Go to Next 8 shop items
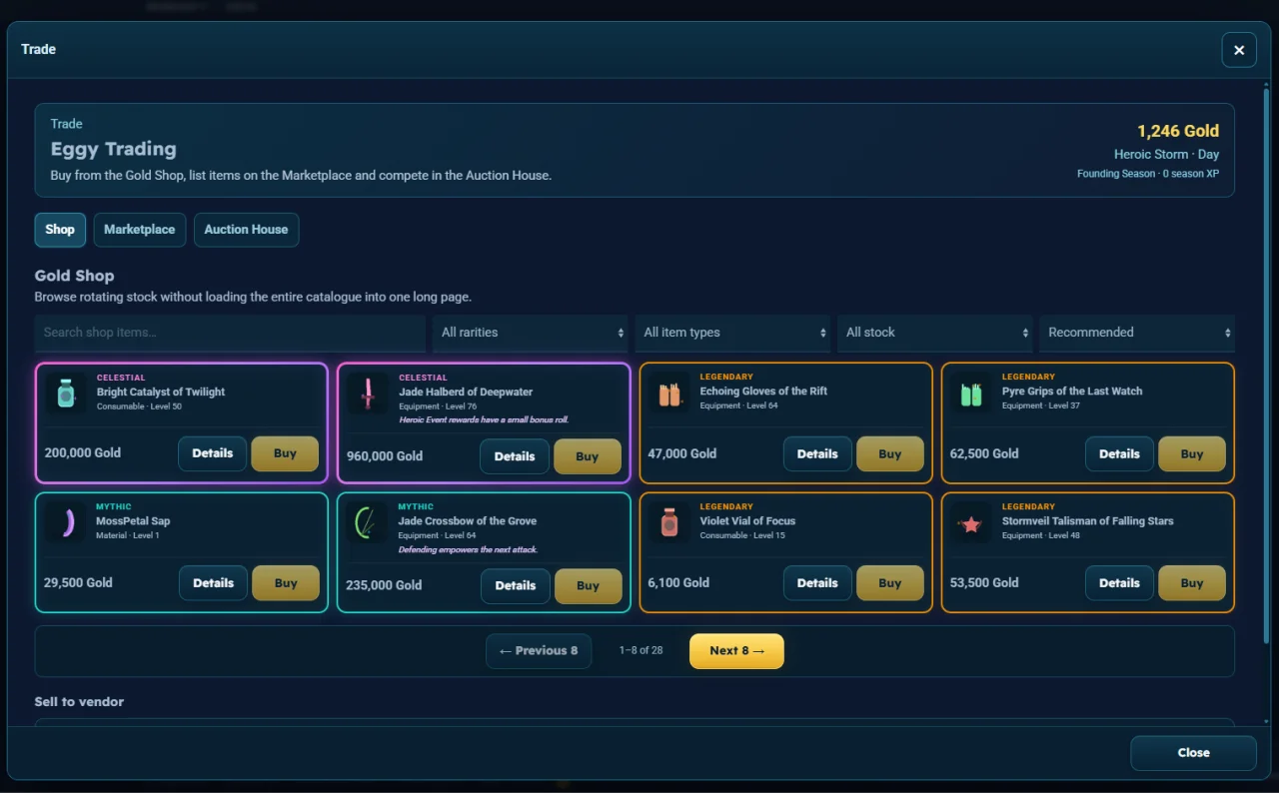 point(736,651)
